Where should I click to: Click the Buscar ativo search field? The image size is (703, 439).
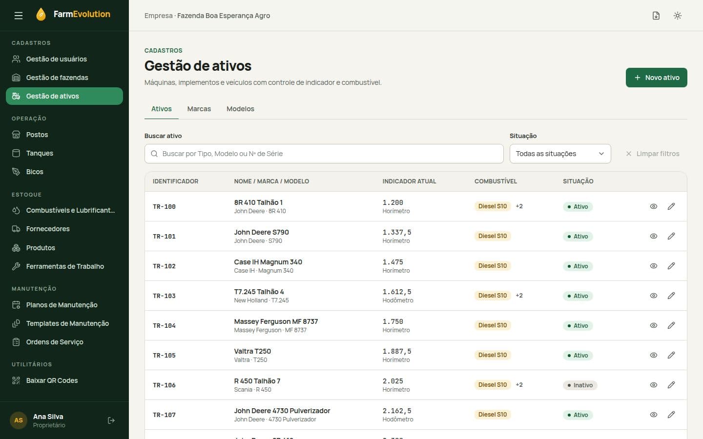324,154
